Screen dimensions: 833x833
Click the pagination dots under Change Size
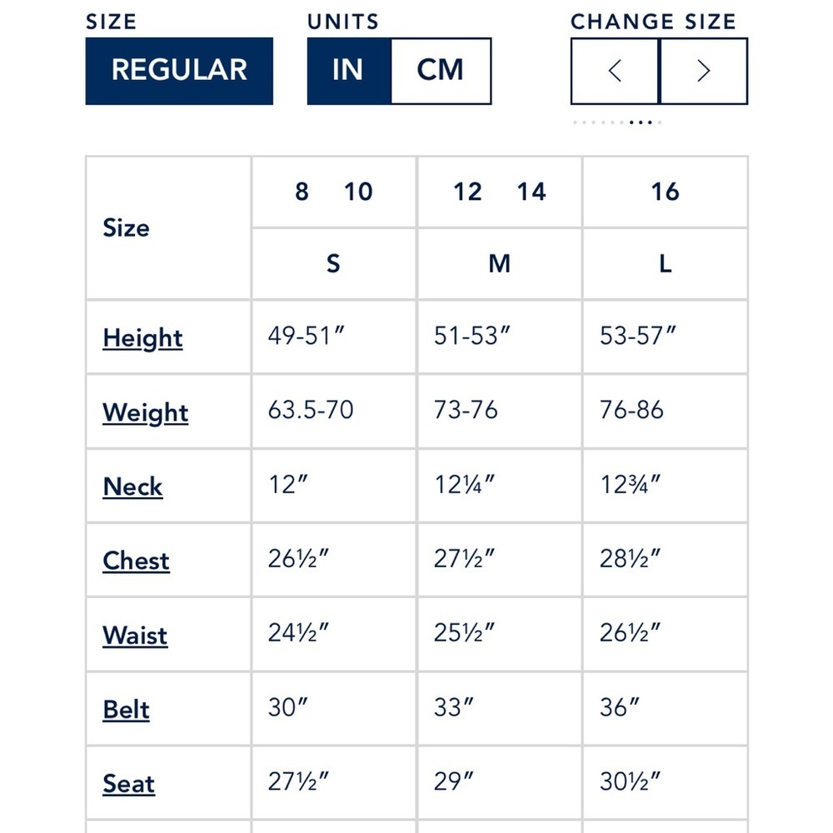tap(616, 122)
